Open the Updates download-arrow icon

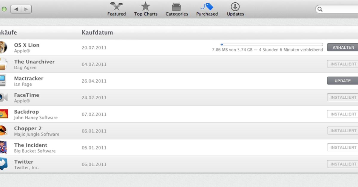pyautogui.click(x=235, y=7)
